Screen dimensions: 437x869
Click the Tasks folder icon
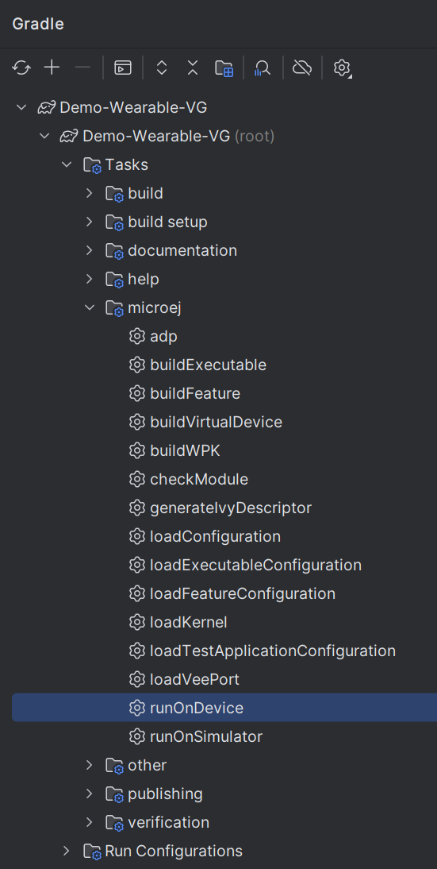[x=92, y=165]
